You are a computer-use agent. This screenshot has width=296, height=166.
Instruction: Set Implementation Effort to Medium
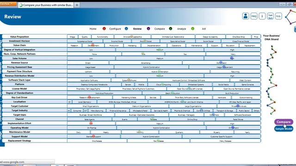(x=160, y=124)
